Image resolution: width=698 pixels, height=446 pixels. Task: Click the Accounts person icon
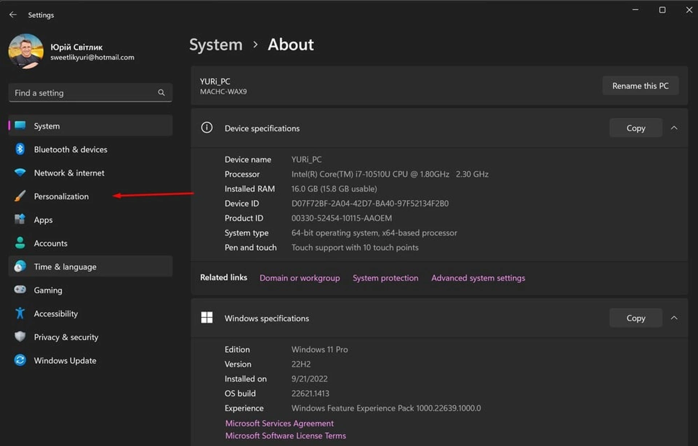click(x=20, y=243)
